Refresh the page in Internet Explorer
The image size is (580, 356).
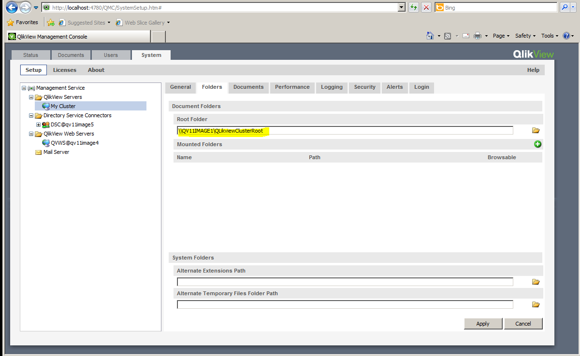tap(413, 7)
